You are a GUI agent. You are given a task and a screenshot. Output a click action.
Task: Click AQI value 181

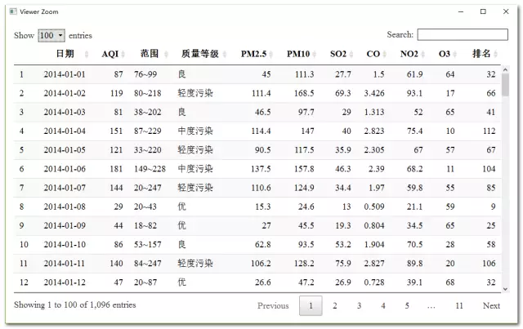[x=116, y=169]
